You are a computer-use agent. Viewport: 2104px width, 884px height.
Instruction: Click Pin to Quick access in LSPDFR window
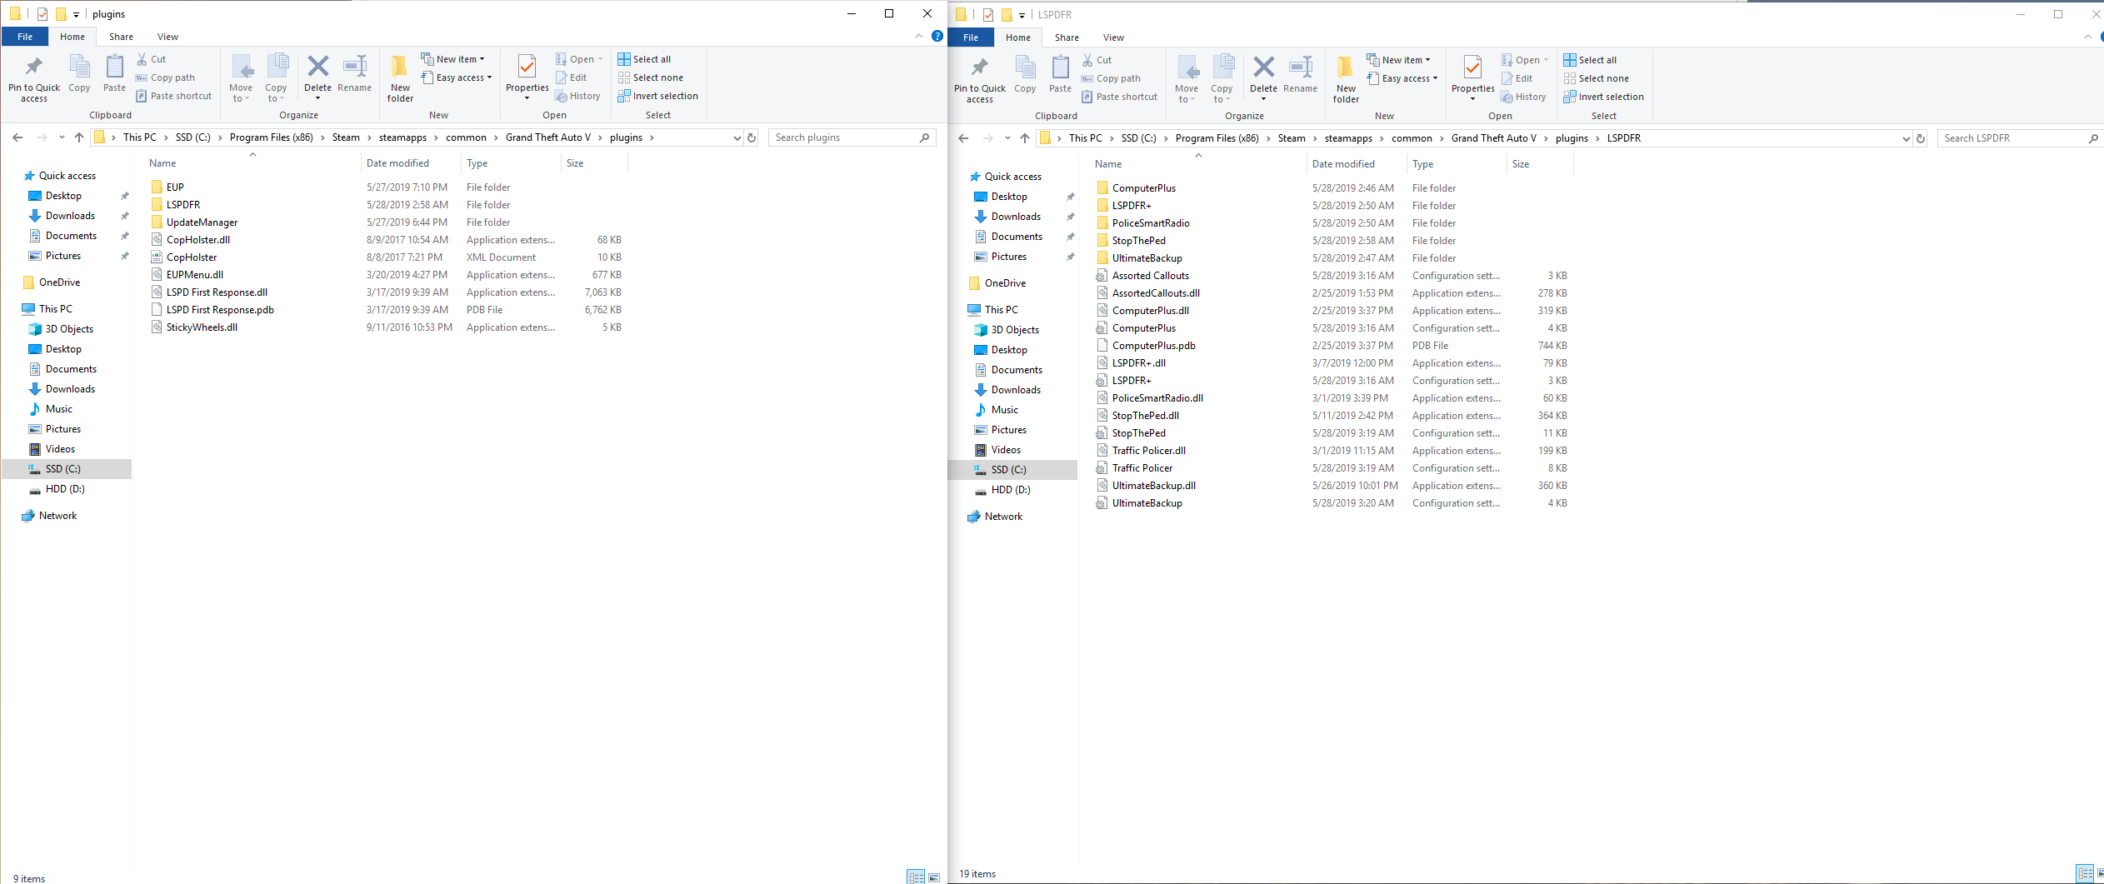[980, 79]
